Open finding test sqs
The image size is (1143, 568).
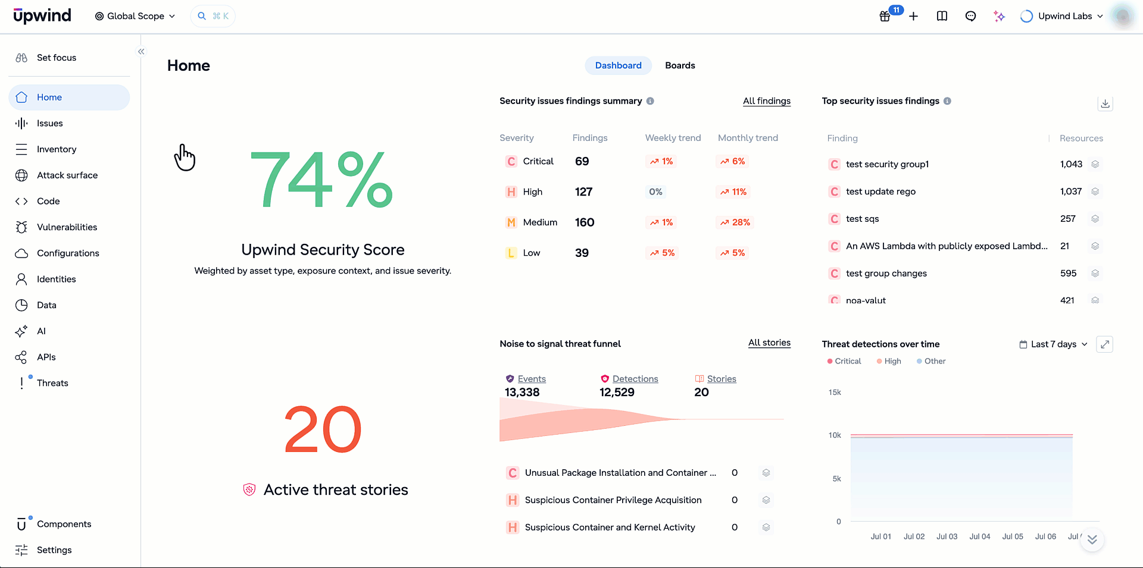pyautogui.click(x=862, y=219)
